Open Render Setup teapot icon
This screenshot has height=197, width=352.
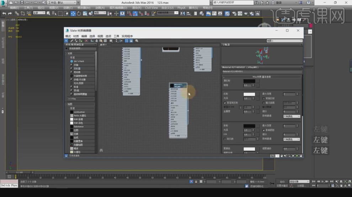pos(234,13)
